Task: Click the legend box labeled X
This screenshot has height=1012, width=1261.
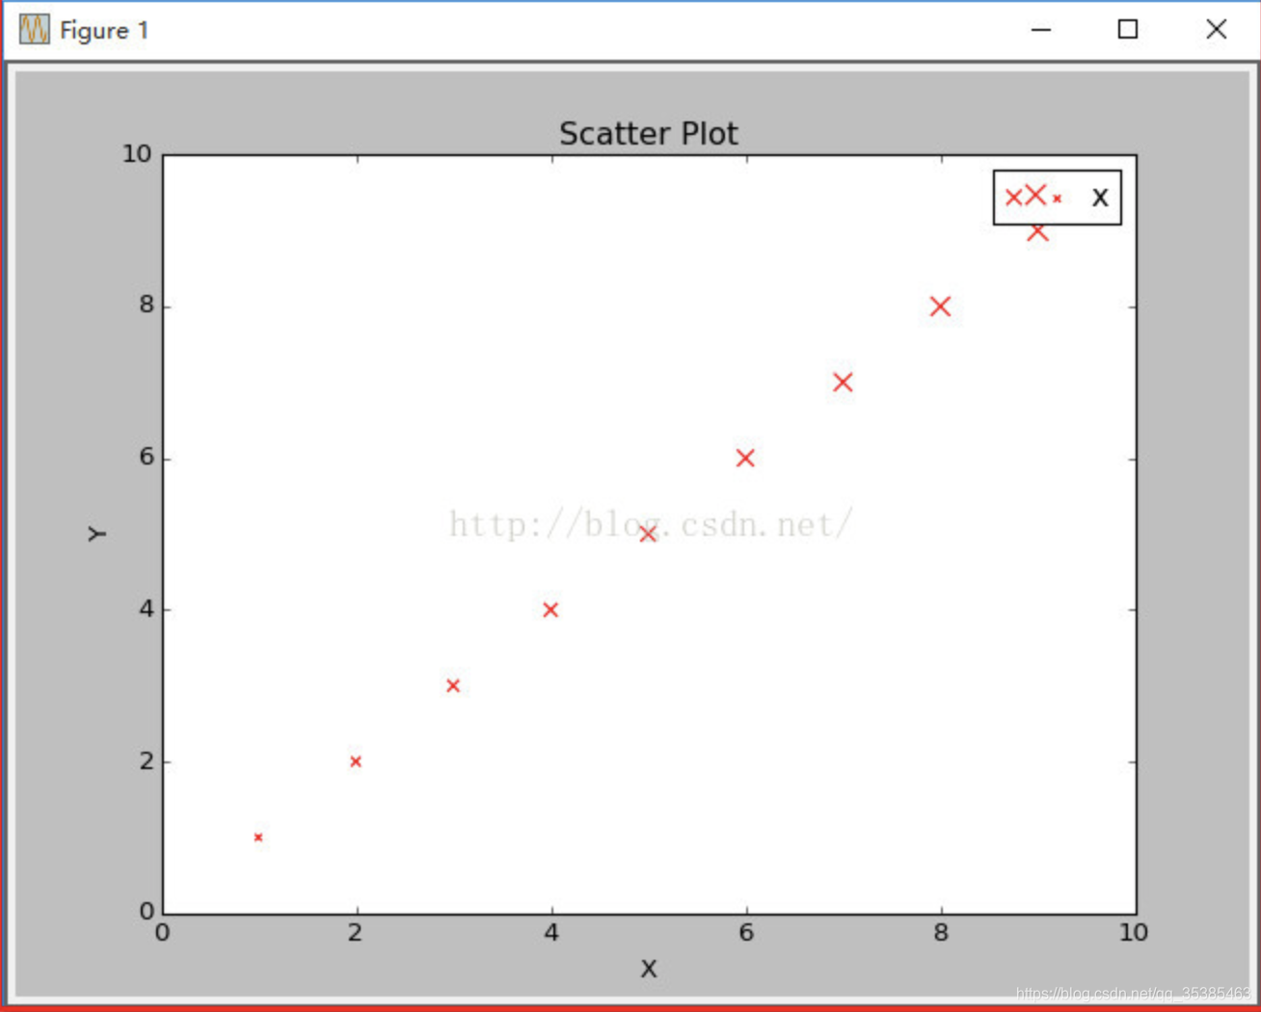Action: click(1058, 198)
